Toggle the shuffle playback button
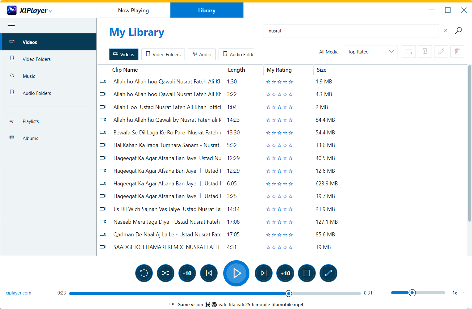472x309 pixels. (165, 273)
